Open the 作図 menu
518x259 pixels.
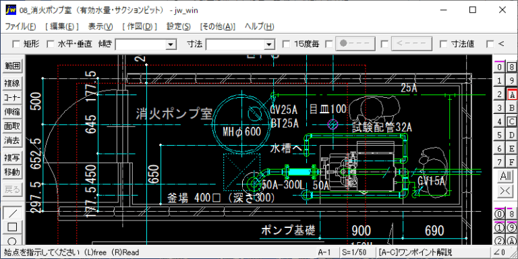click(139, 27)
